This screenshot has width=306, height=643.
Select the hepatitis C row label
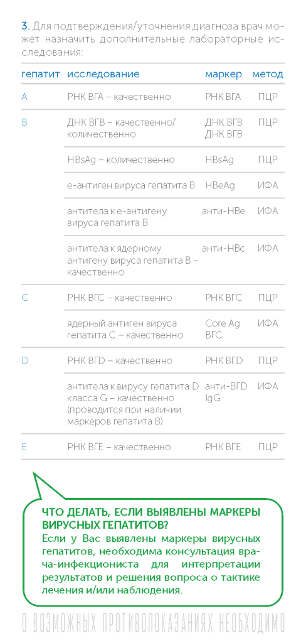(24, 298)
